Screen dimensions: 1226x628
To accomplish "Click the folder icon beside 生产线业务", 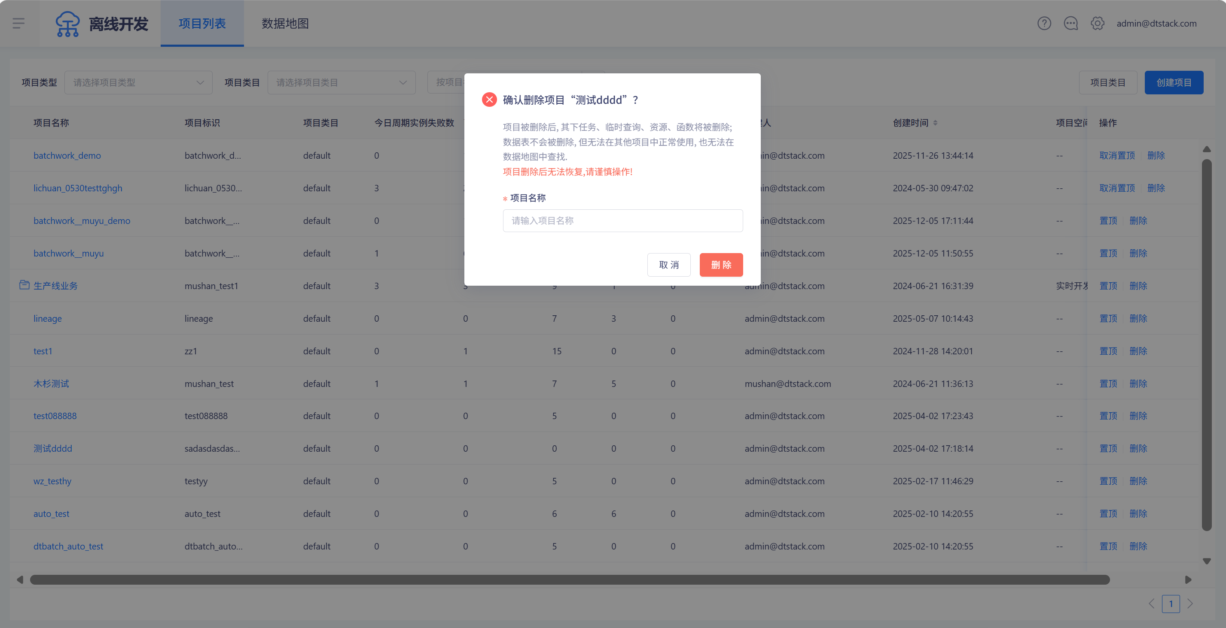I will 24,285.
